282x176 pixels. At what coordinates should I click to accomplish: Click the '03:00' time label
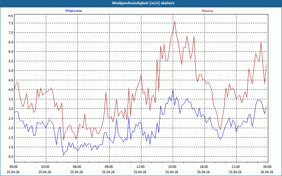point(46,167)
